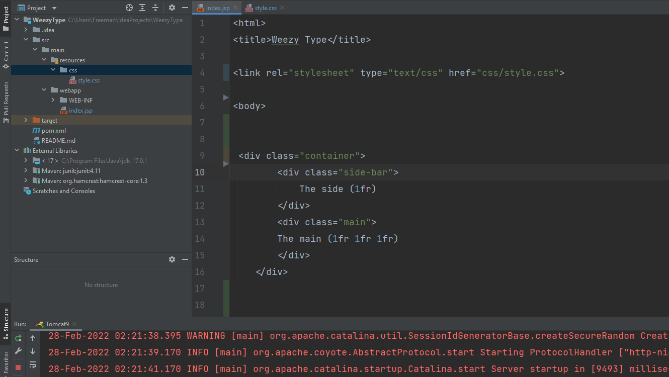Click the Expand All icon in the Project panel
Screen dimensions: 669x377
click(142, 8)
